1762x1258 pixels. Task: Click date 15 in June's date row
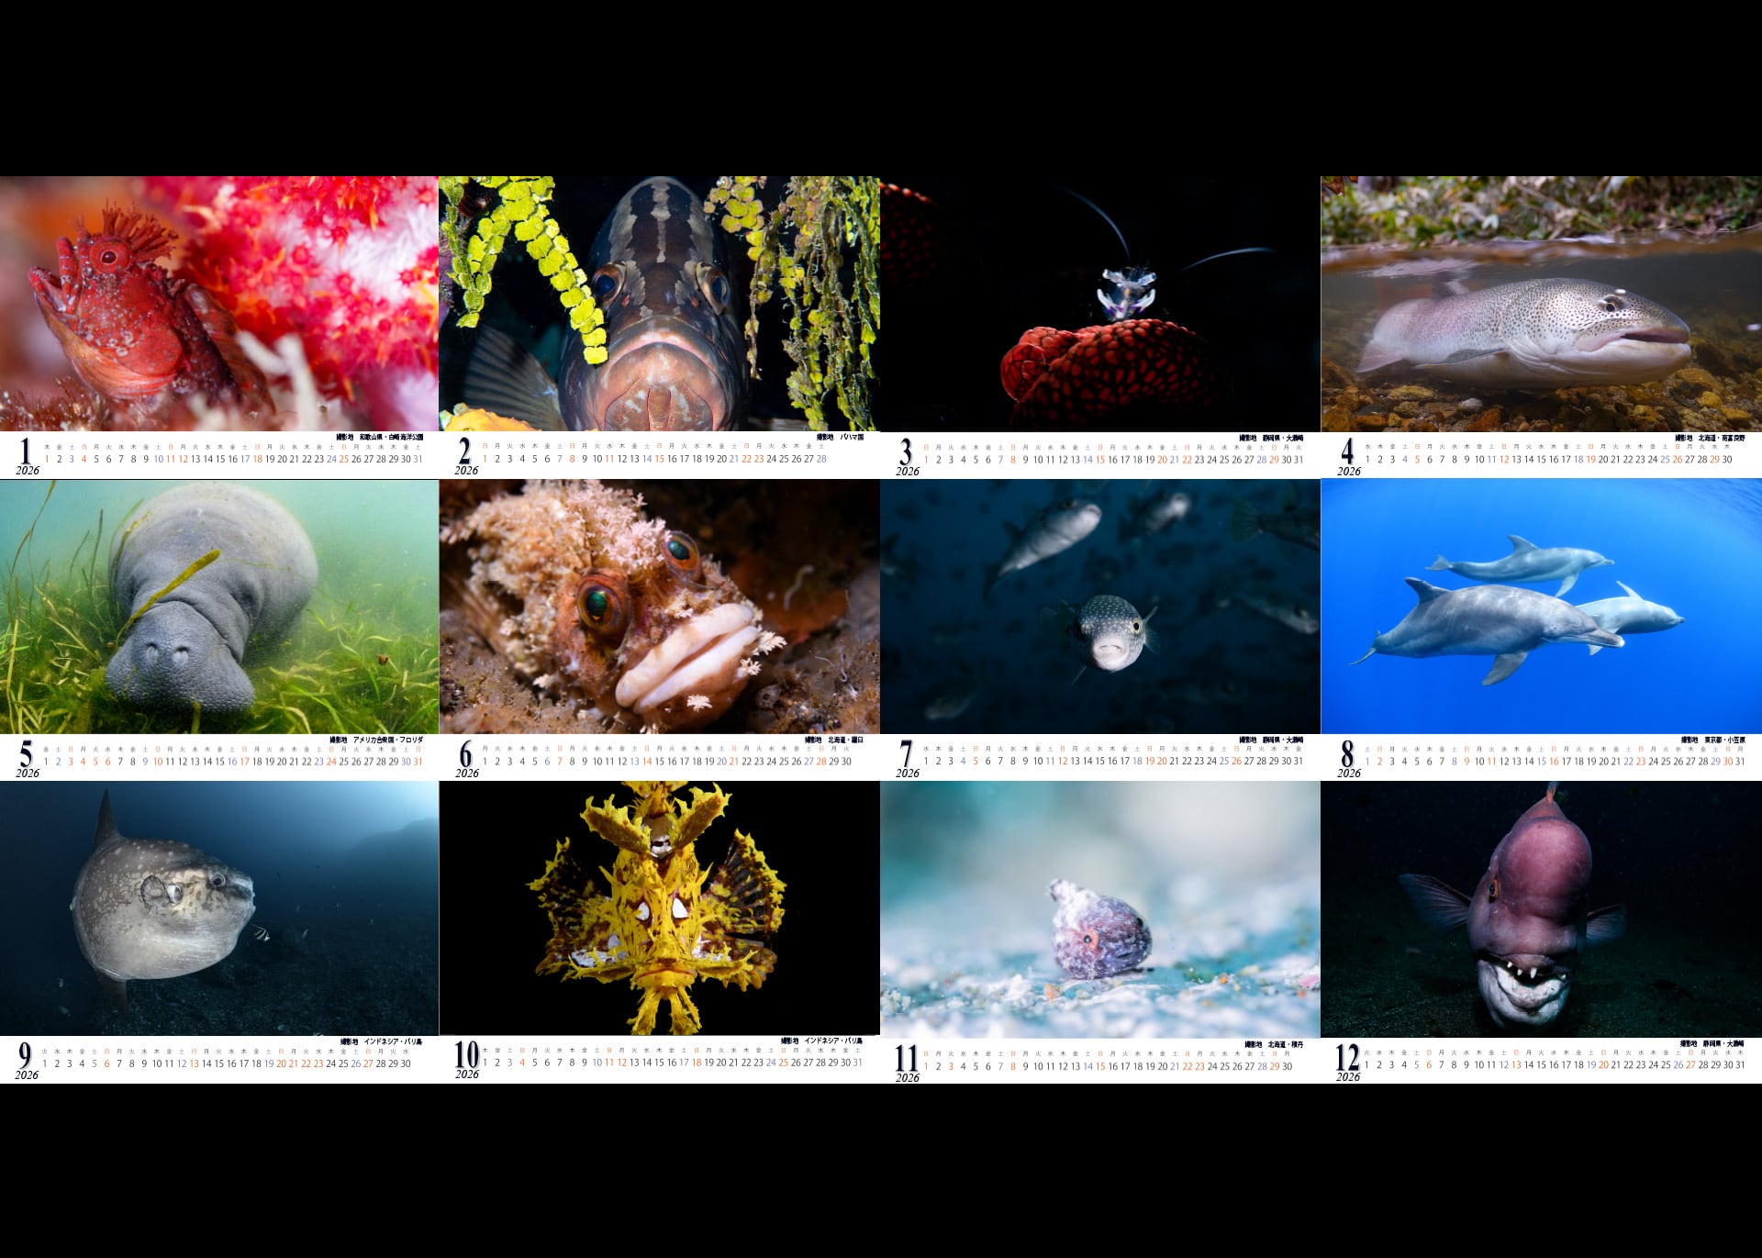click(x=659, y=762)
